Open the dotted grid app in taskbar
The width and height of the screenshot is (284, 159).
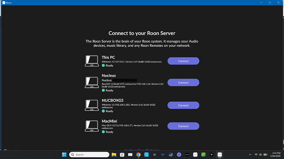pyautogui.click(x=154, y=154)
